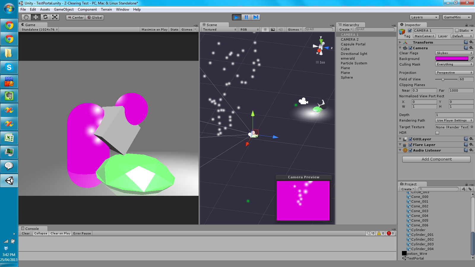475x267 pixels.
Task: Click the scene orientation gizmo
Action: [321, 47]
